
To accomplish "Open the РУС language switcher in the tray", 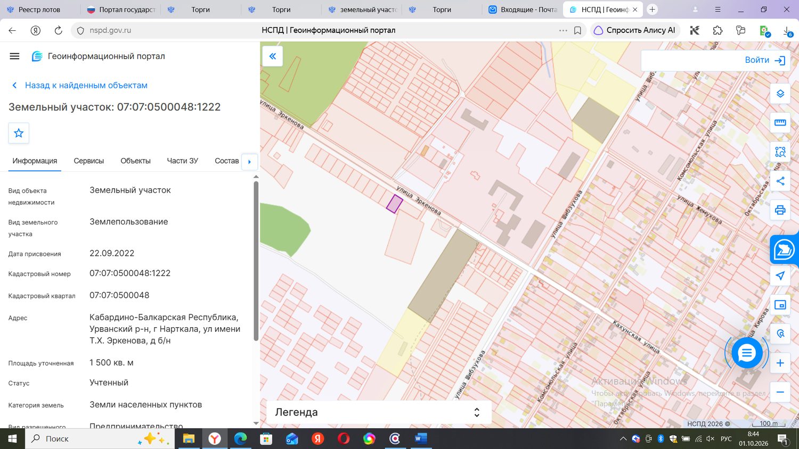I will coord(726,439).
